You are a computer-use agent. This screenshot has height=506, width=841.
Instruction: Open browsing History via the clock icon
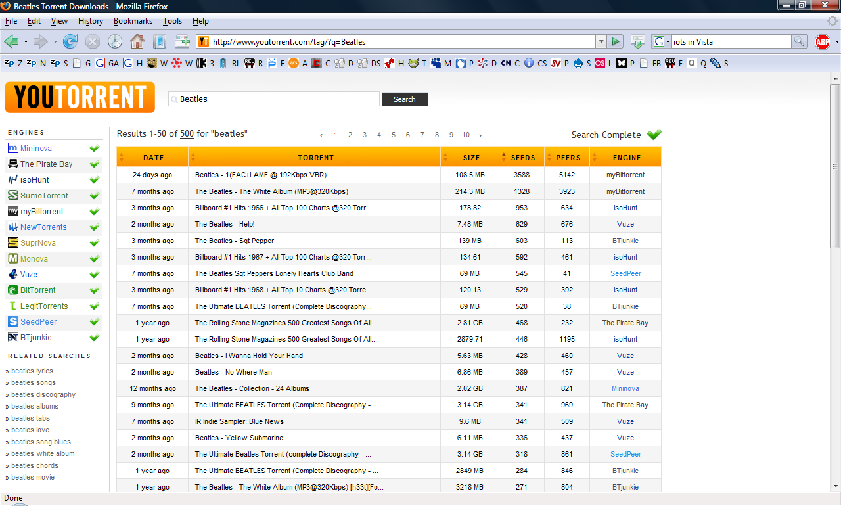point(115,41)
